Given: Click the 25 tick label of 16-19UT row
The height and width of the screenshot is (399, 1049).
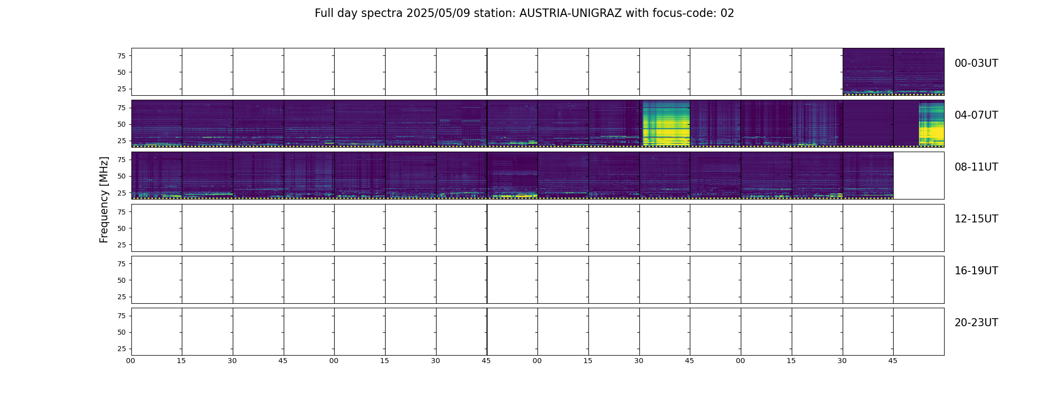Looking at the screenshot, I should pos(121,297).
